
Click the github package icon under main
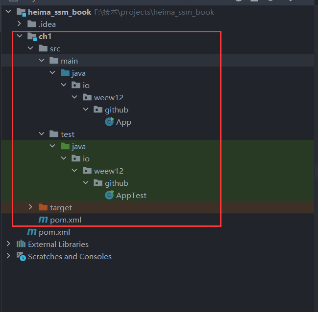[98, 110]
